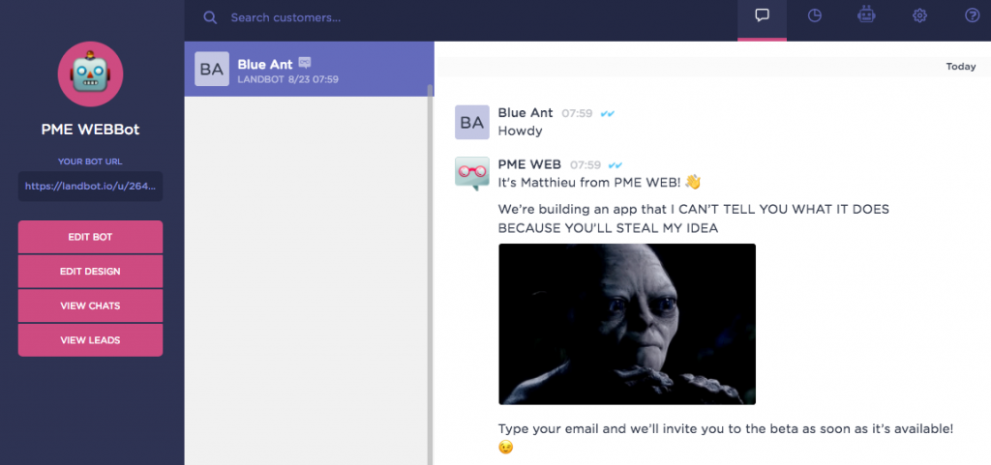Click the 'We're building an app' message

[693, 218]
